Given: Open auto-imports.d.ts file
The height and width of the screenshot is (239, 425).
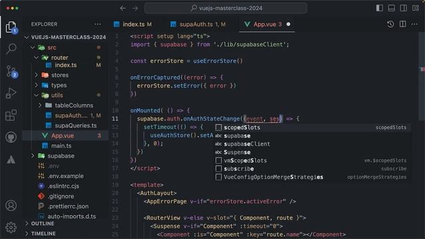Looking at the screenshot, I should pos(65,216).
